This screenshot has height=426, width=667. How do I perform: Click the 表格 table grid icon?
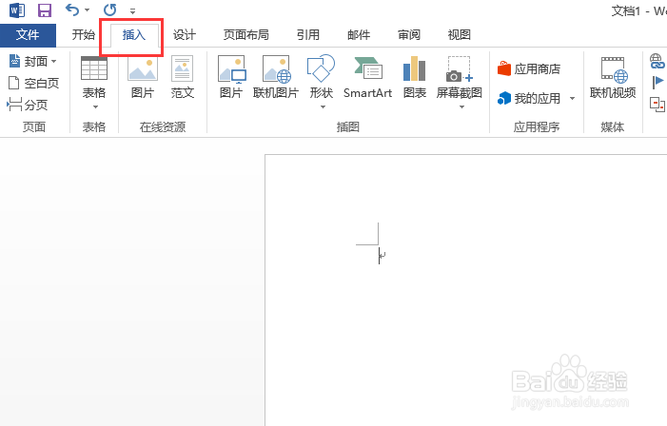(94, 68)
